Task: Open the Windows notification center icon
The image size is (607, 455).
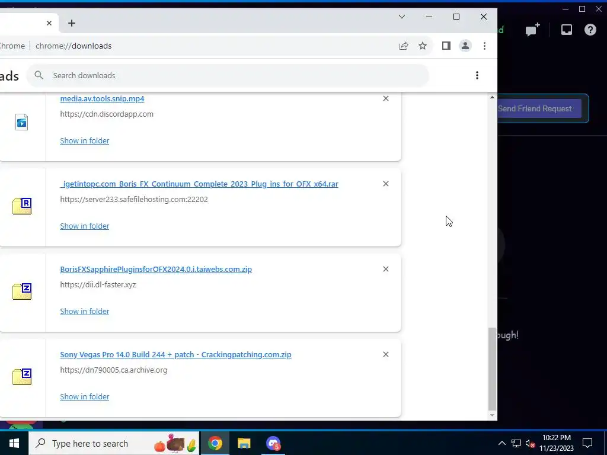Action: [587, 443]
